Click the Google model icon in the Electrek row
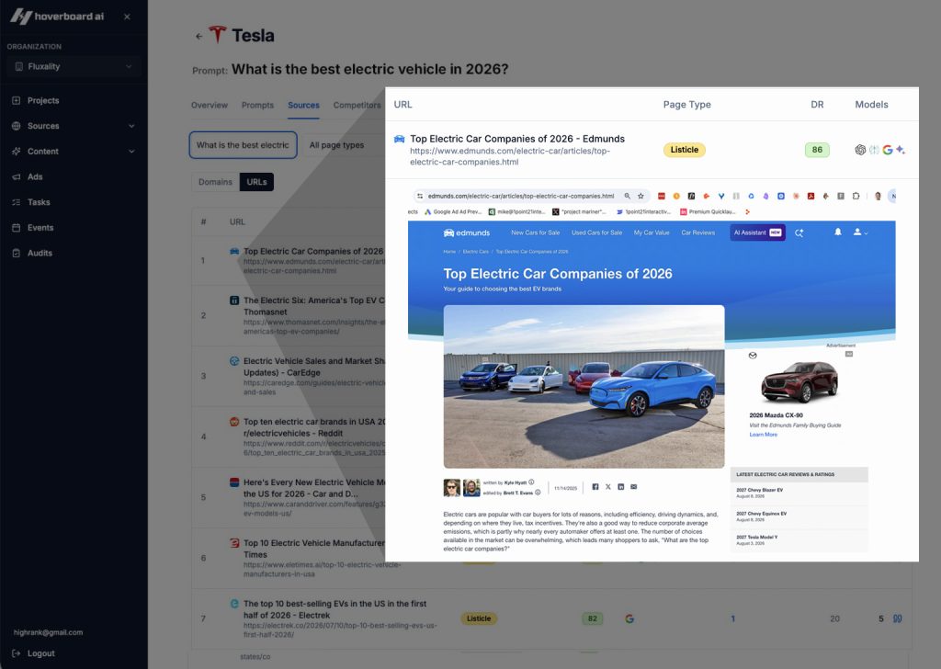The image size is (941, 669). tap(629, 618)
